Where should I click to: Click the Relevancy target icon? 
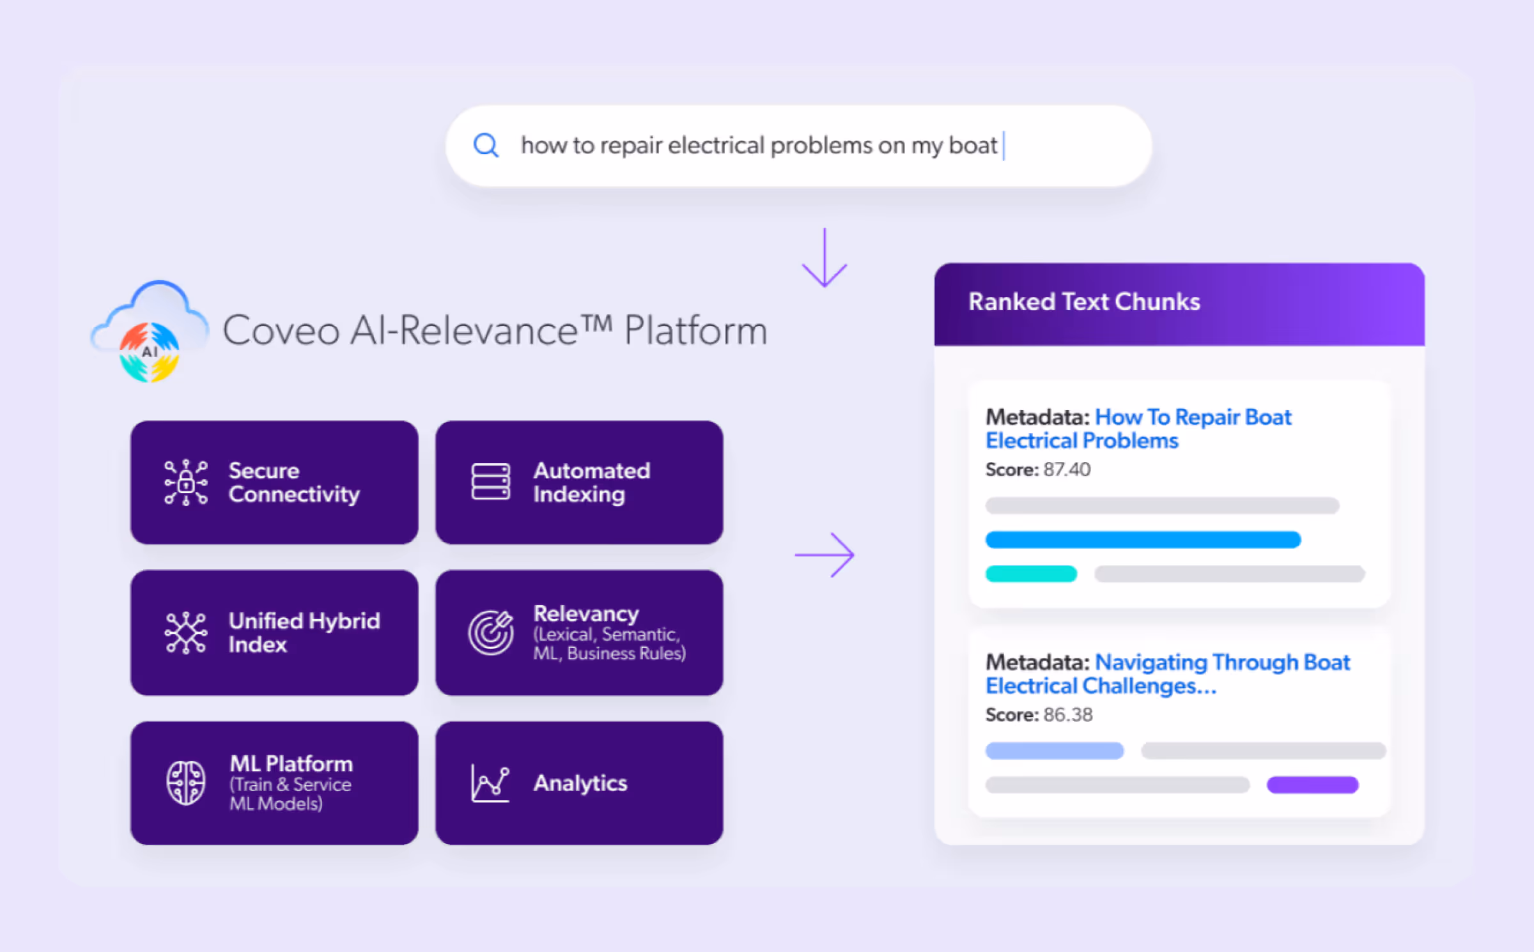(490, 632)
